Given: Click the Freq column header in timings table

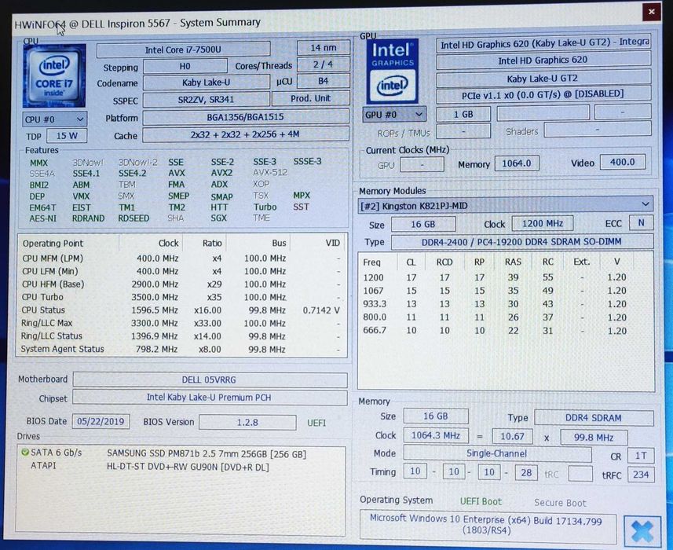Looking at the screenshot, I should pyautogui.click(x=371, y=262).
